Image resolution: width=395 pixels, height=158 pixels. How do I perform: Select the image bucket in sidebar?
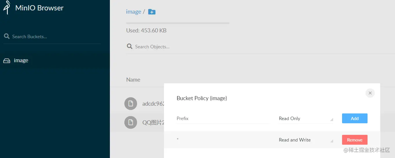click(x=55, y=60)
